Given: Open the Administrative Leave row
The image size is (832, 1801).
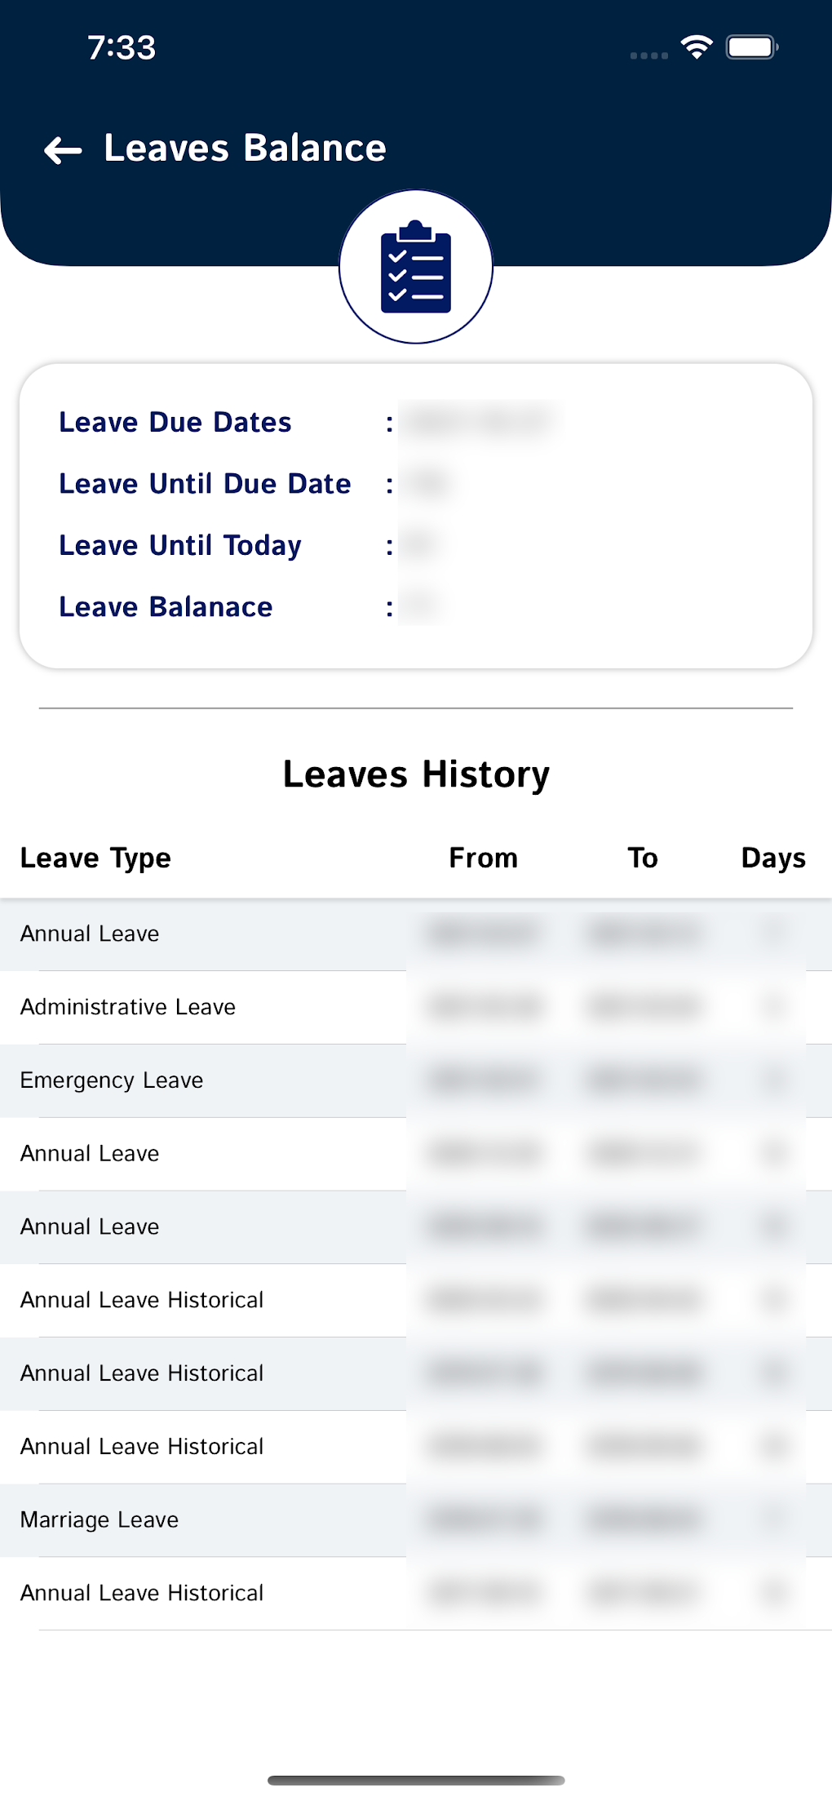Looking at the screenshot, I should click(128, 1007).
